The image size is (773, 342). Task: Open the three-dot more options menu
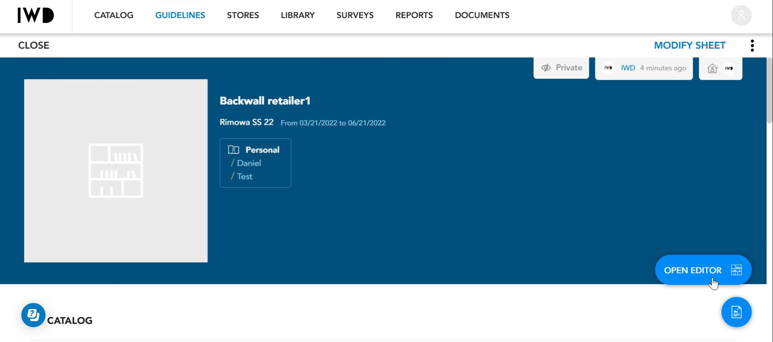pos(752,45)
